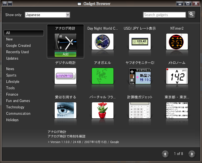The width and height of the screenshot is (202, 163).
Task: Select the アオガエル green frog icon
Action: 103,76
